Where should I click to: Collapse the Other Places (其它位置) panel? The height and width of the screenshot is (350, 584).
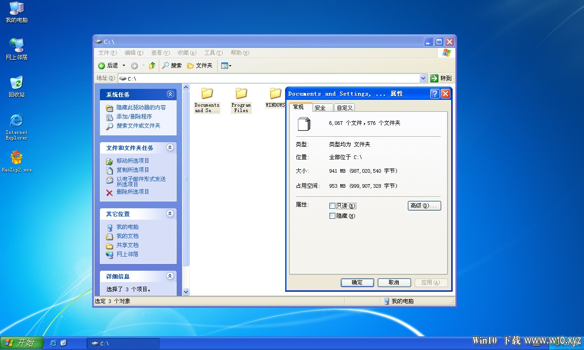pyautogui.click(x=170, y=214)
